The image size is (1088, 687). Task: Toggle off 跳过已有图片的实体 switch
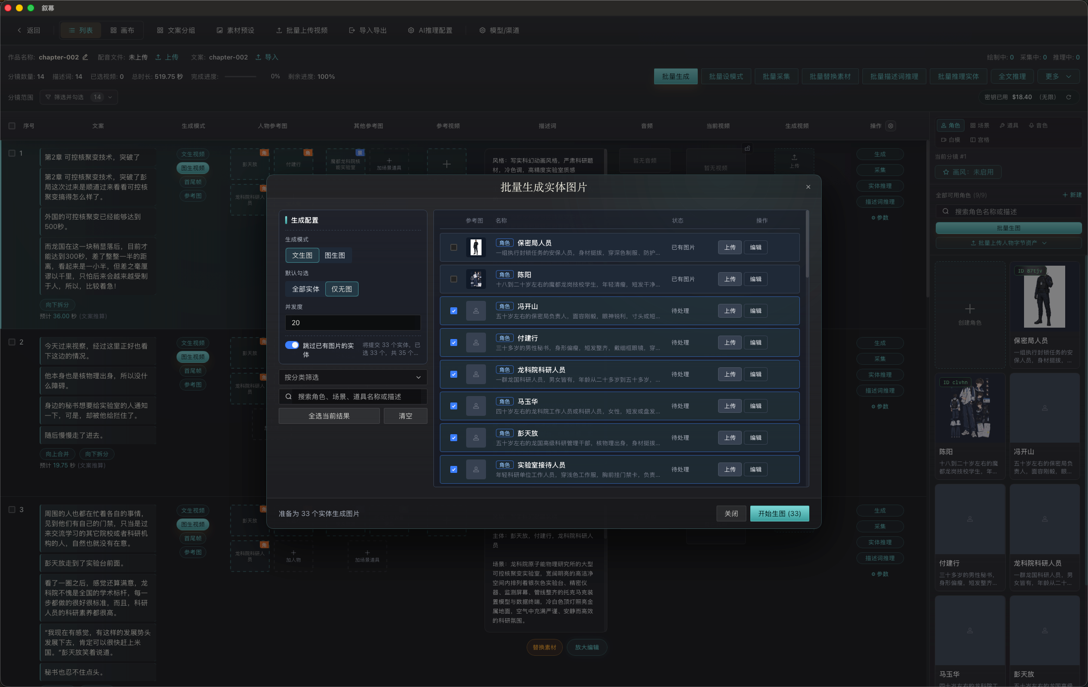pos(292,345)
